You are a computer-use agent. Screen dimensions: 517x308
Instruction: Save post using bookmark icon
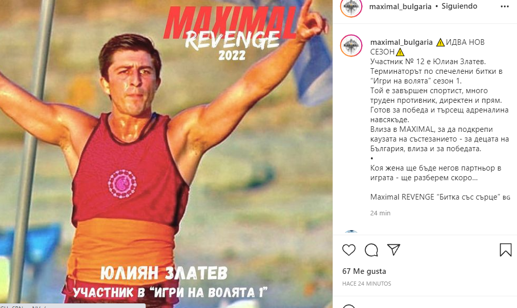coord(505,250)
